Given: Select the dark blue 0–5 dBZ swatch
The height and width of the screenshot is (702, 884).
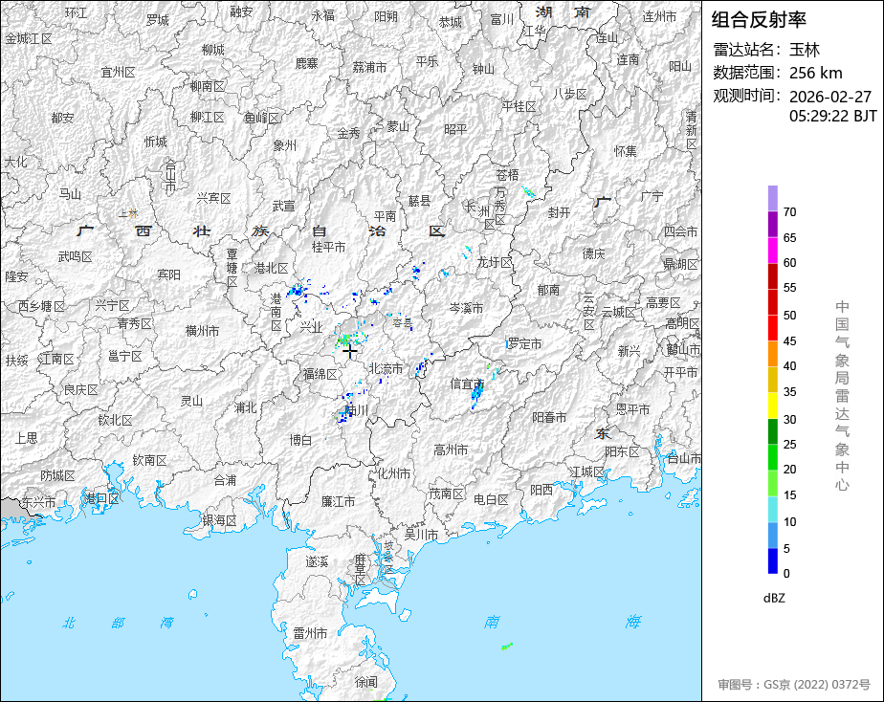Looking at the screenshot, I should click(773, 561).
